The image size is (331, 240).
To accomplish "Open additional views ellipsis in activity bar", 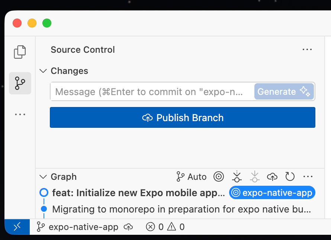I will tap(20, 114).
